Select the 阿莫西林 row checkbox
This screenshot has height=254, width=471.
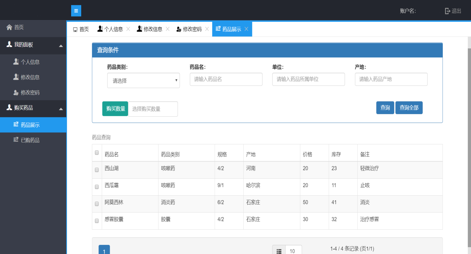point(97,204)
